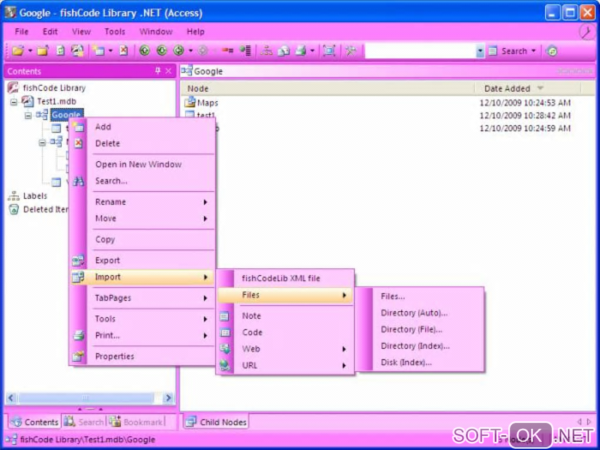Open the Rename submenu

click(142, 202)
